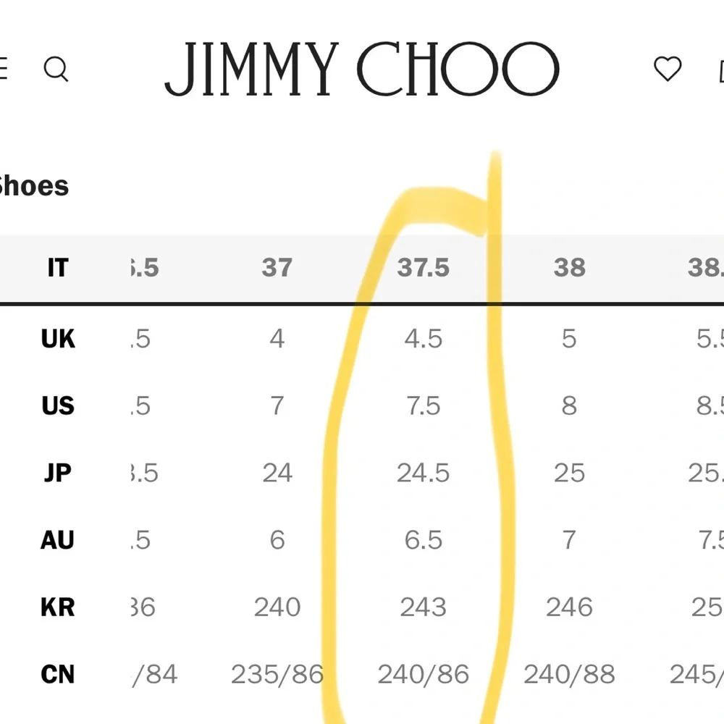Select the IT 37 column header
The image size is (724, 724).
point(277,268)
